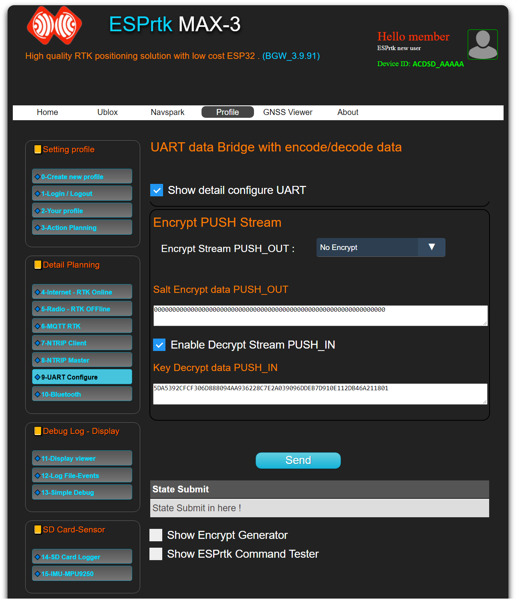This screenshot has width=520, height=611.
Task: Disable Enable Decrypt Stream PUSH_IN checkbox
Action: pos(159,345)
